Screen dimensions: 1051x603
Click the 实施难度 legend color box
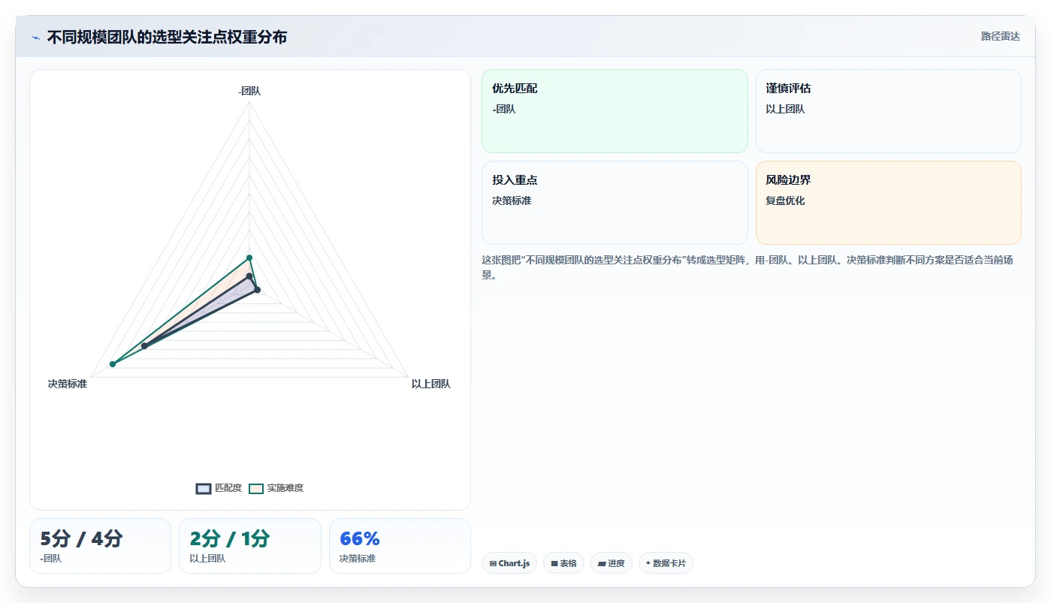click(256, 488)
